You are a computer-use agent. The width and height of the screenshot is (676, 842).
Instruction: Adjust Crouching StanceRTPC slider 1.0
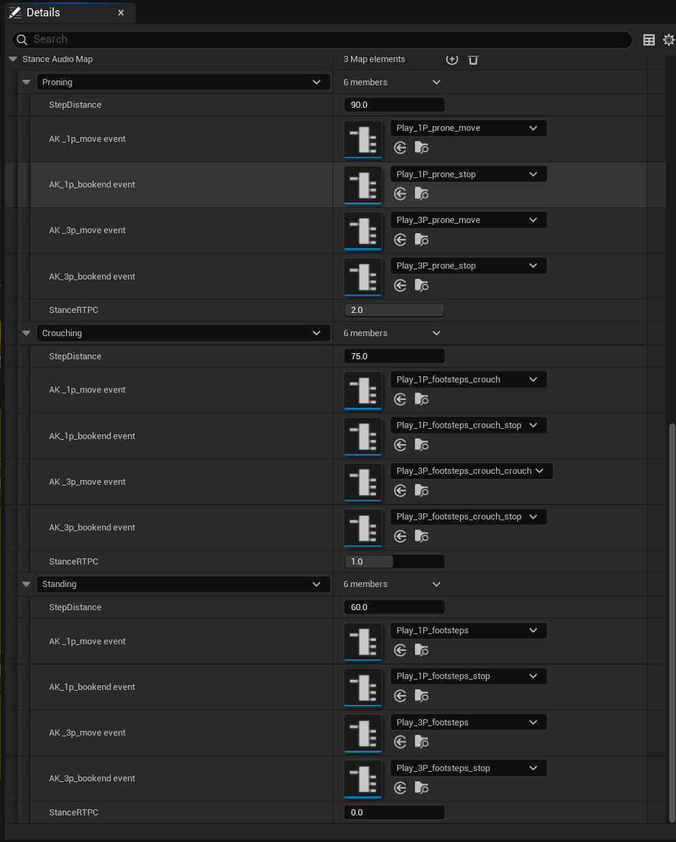(395, 562)
